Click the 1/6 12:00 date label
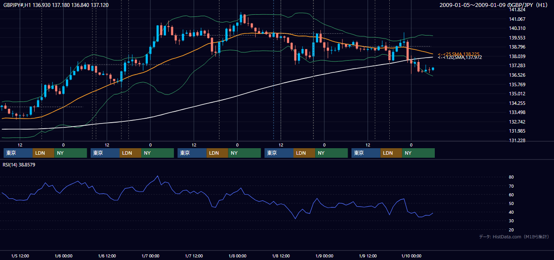The image size is (554, 260). coord(107,256)
